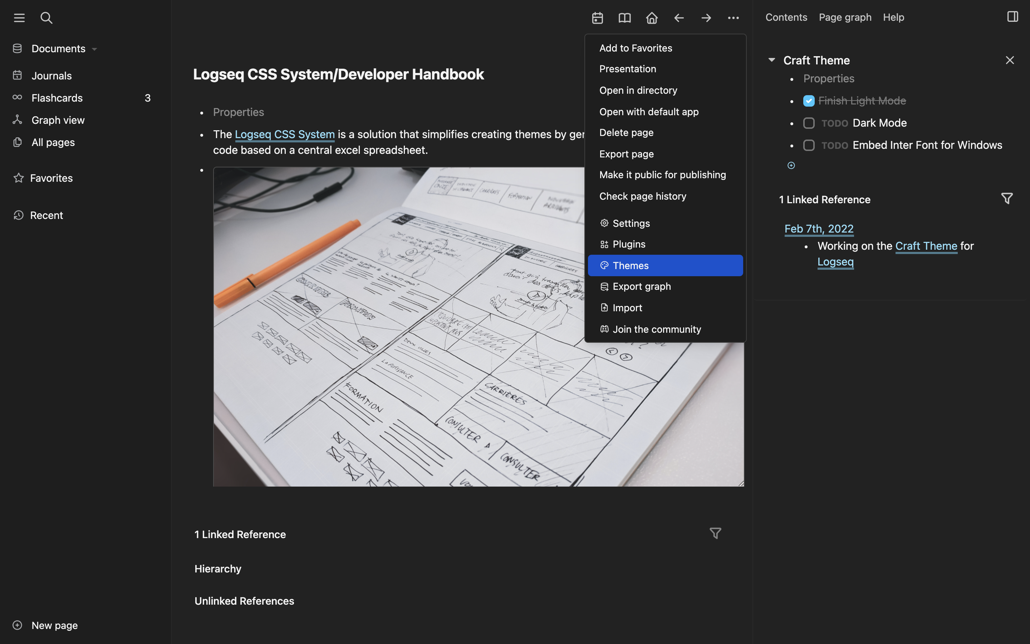Check the Dark Mode TODO checkbox
Image resolution: width=1030 pixels, height=644 pixels.
pyautogui.click(x=808, y=123)
